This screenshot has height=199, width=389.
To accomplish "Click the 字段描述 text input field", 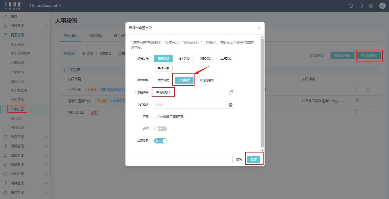I will point(190,105).
